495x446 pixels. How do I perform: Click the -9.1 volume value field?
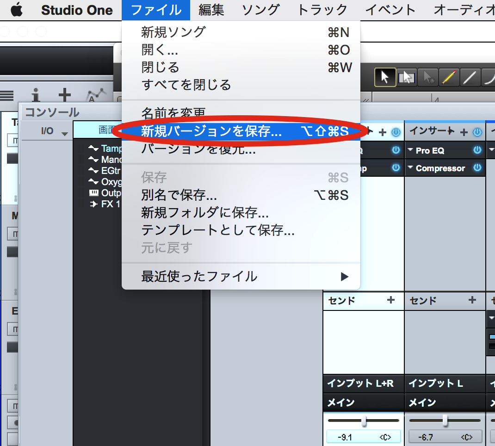pos(364,437)
